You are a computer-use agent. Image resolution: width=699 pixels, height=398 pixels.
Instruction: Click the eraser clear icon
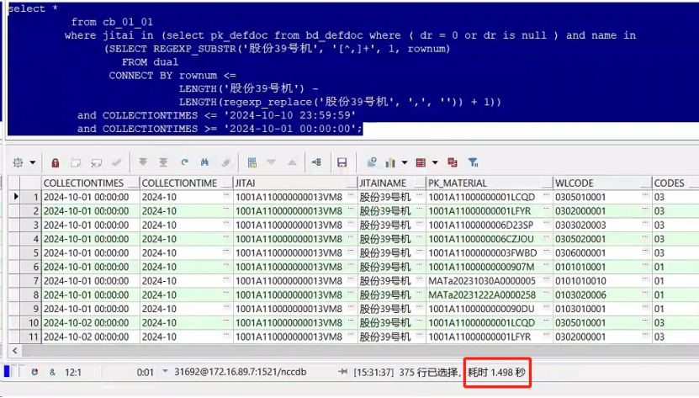point(225,162)
